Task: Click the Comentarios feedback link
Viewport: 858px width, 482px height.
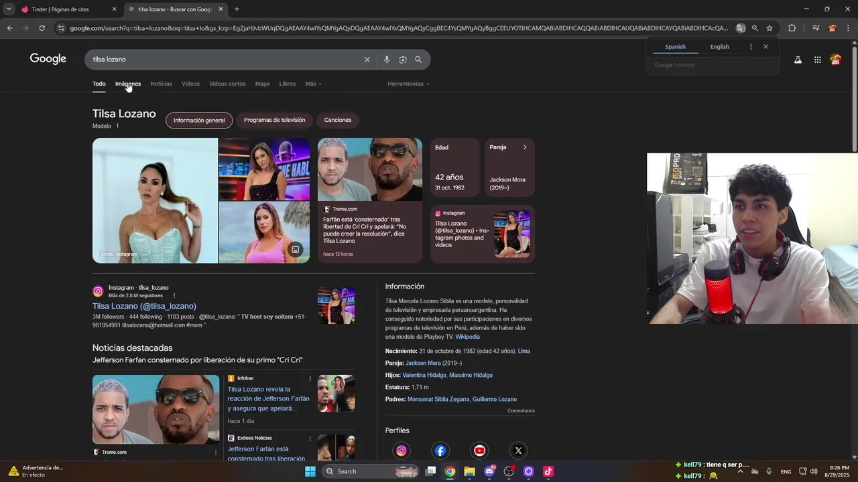Action: pyautogui.click(x=521, y=410)
